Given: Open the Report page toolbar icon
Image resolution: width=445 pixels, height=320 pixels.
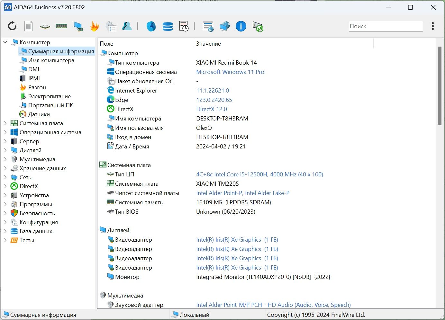Looking at the screenshot, I should (x=29, y=26).
